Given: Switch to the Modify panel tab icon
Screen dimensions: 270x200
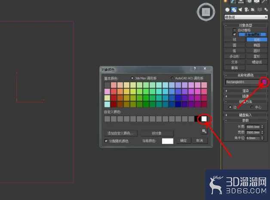Looking at the screenshot, I should [x=233, y=2].
